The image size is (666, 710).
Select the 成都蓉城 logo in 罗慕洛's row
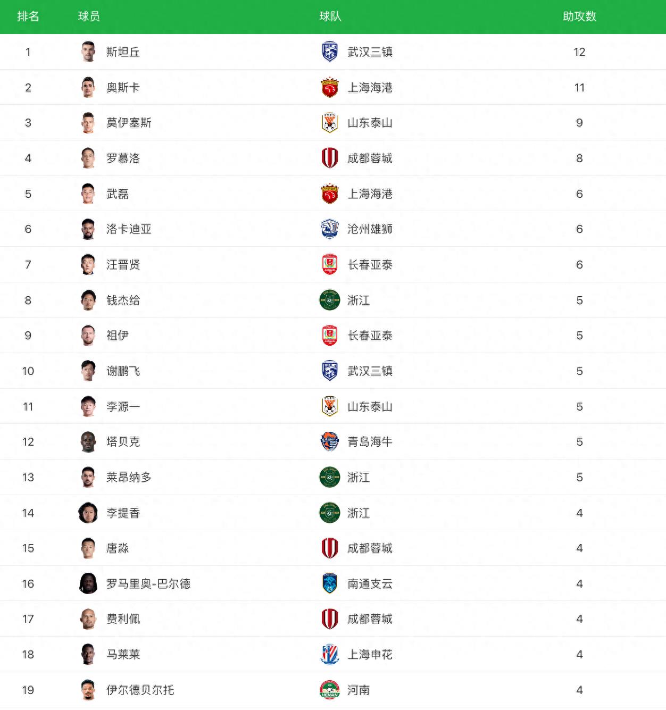coord(330,158)
